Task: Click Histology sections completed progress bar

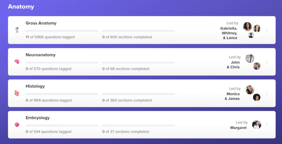Action: pyautogui.click(x=138, y=94)
